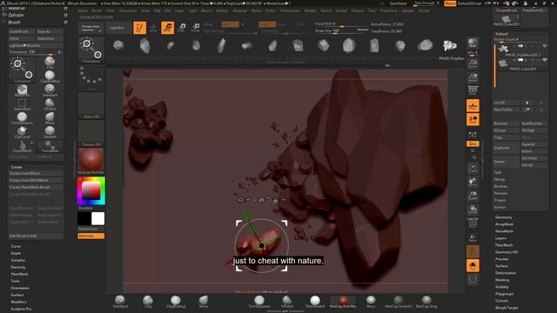Image resolution: width=557 pixels, height=313 pixels.
Task: Select the InsertMesh brush in Brush palette
Action: [22, 145]
